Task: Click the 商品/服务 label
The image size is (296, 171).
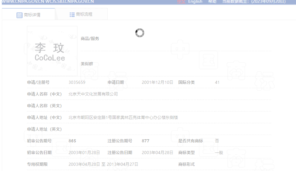Action: tap(90, 39)
